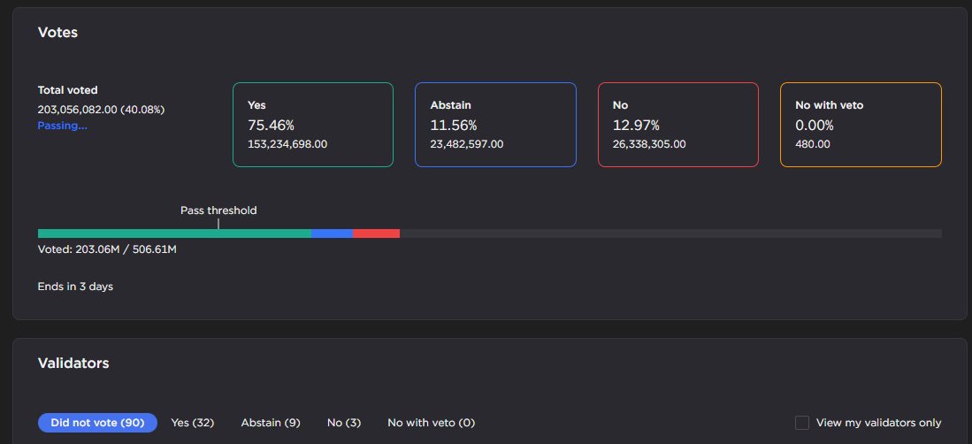The height and width of the screenshot is (444, 972).
Task: Click the No amount 26,338,305.00
Action: pyautogui.click(x=649, y=144)
